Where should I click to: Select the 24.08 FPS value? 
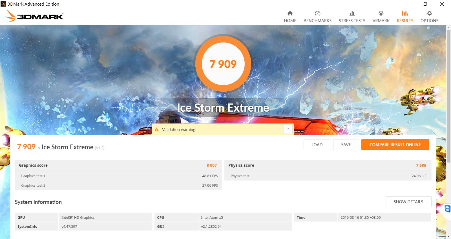(419, 176)
